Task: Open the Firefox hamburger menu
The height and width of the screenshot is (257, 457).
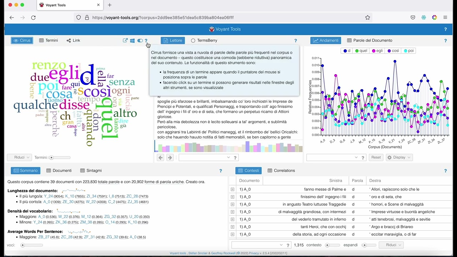Action: pyautogui.click(x=445, y=17)
